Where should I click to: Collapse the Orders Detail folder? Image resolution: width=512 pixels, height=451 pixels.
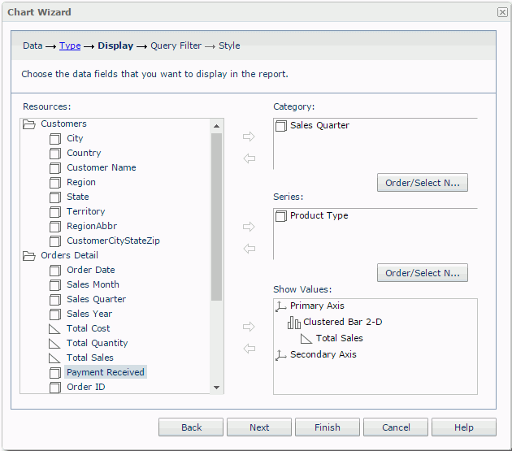(x=29, y=256)
